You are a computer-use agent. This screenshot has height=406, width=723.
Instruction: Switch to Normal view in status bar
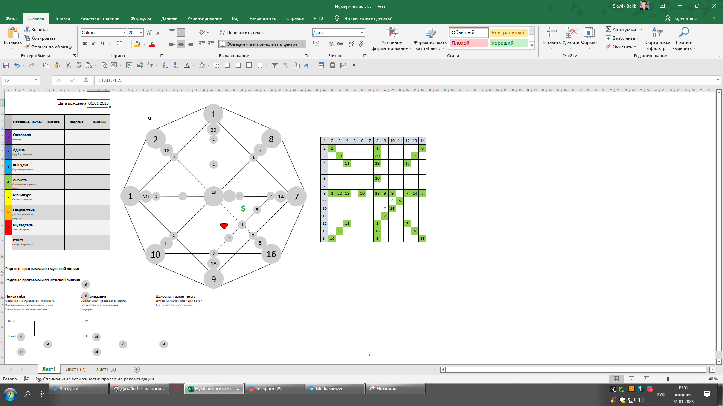616,379
